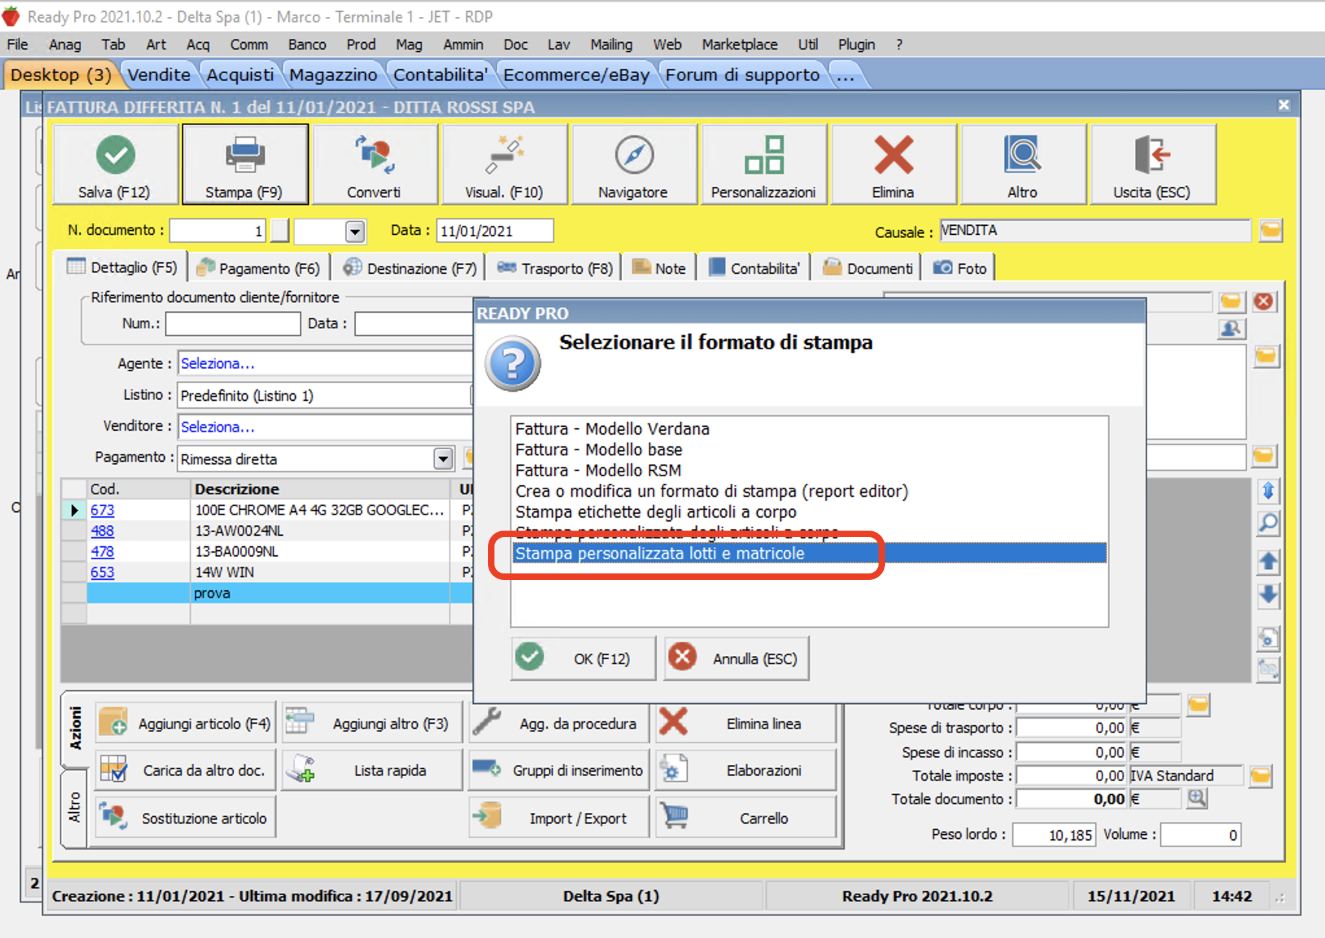Open the Marketplace menu

[x=739, y=45]
